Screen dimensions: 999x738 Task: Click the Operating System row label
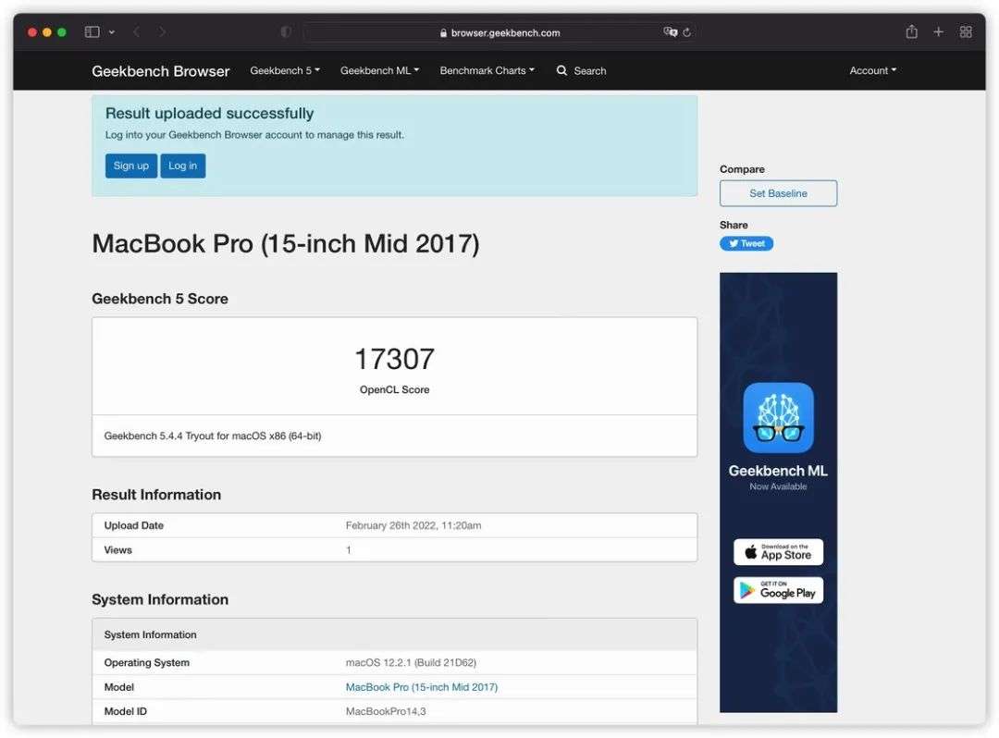coord(146,663)
